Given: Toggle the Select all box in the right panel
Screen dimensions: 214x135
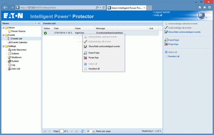Looking at the screenshot, I should pyautogui.click(x=166, y=52).
